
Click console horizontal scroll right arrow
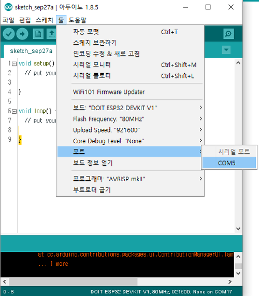point(230,282)
